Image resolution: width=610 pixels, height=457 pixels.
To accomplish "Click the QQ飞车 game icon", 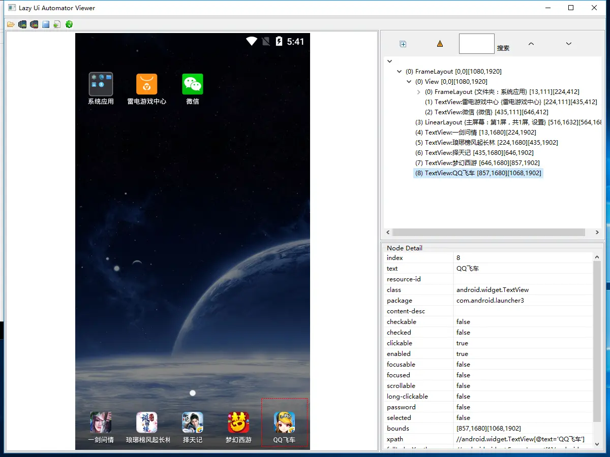I will click(284, 422).
